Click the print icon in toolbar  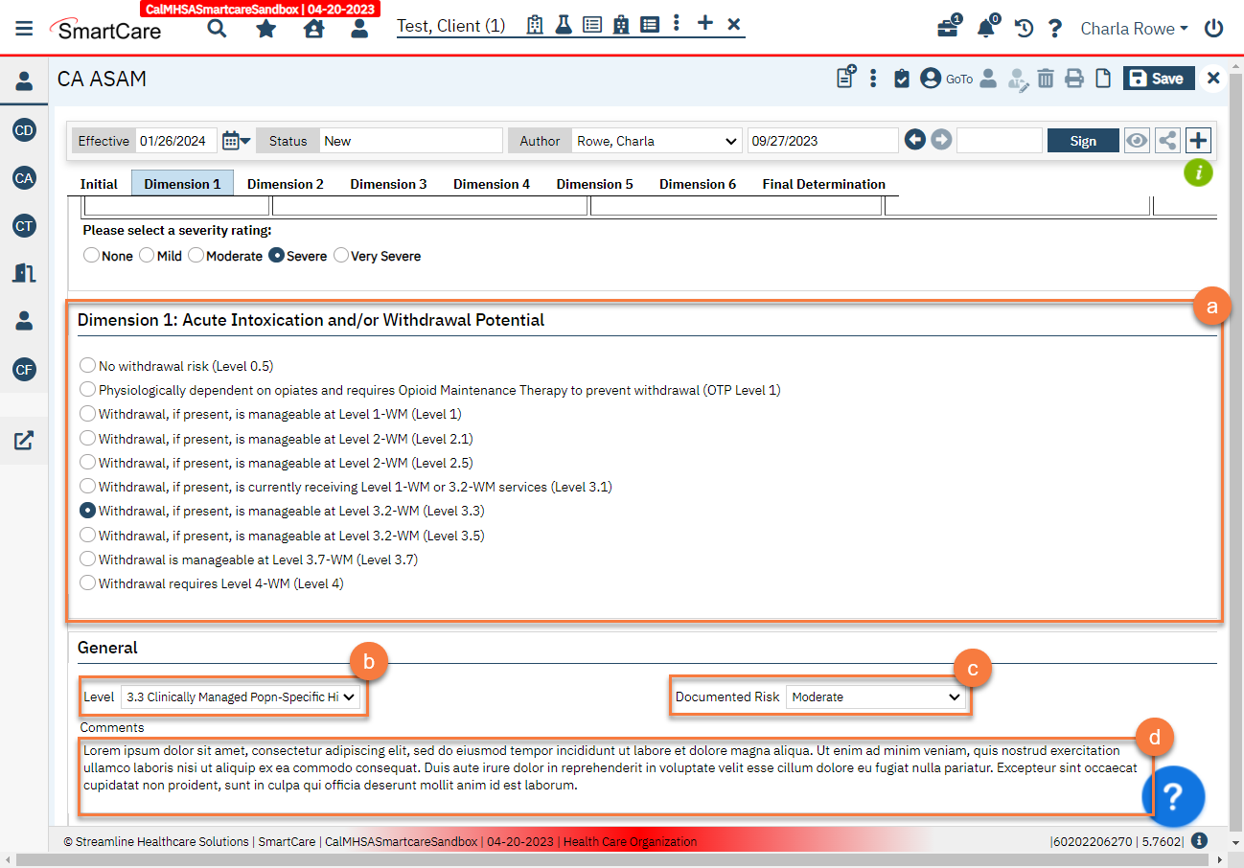[1074, 79]
